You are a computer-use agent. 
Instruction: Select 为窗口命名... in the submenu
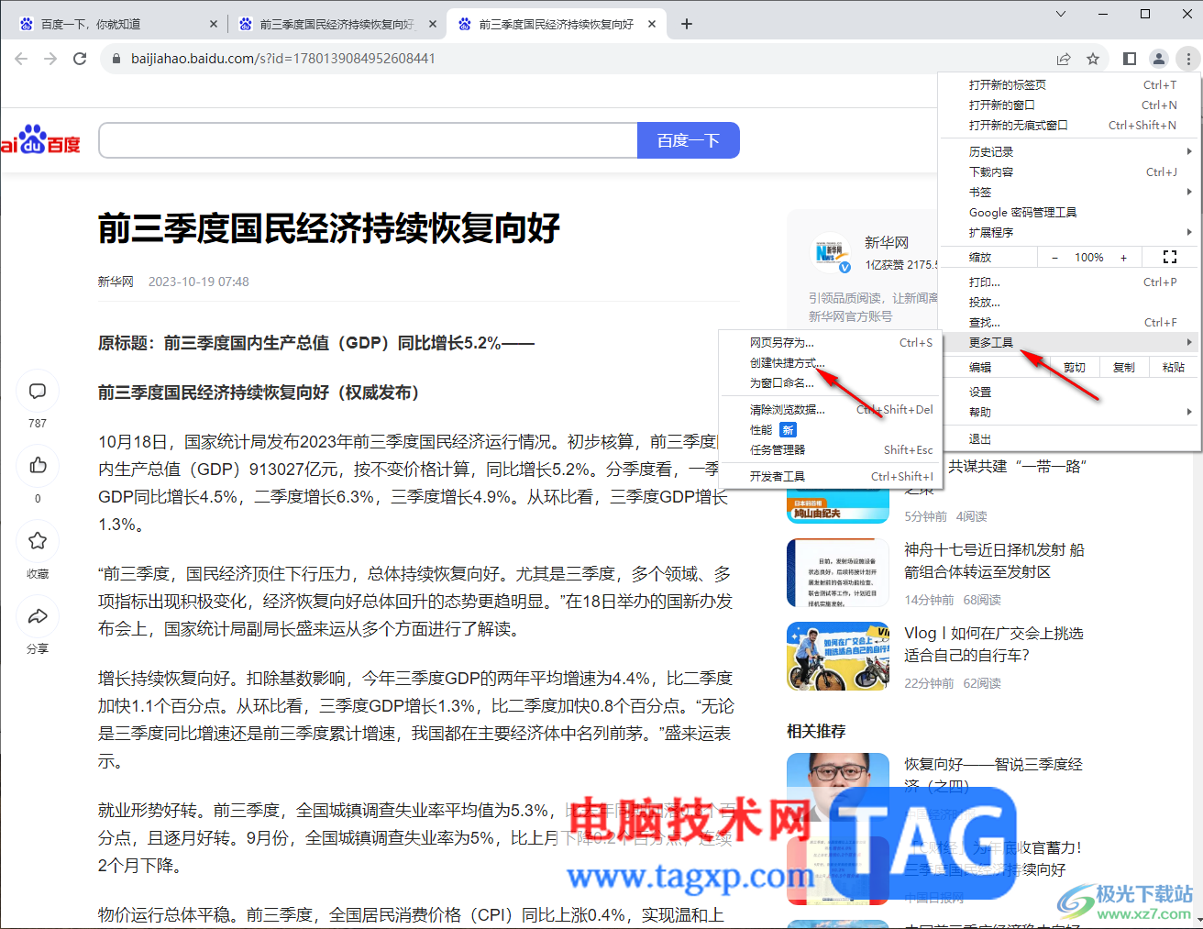tap(831, 382)
